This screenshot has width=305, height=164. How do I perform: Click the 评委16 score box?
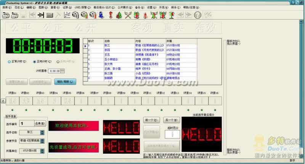[x=215, y=101]
